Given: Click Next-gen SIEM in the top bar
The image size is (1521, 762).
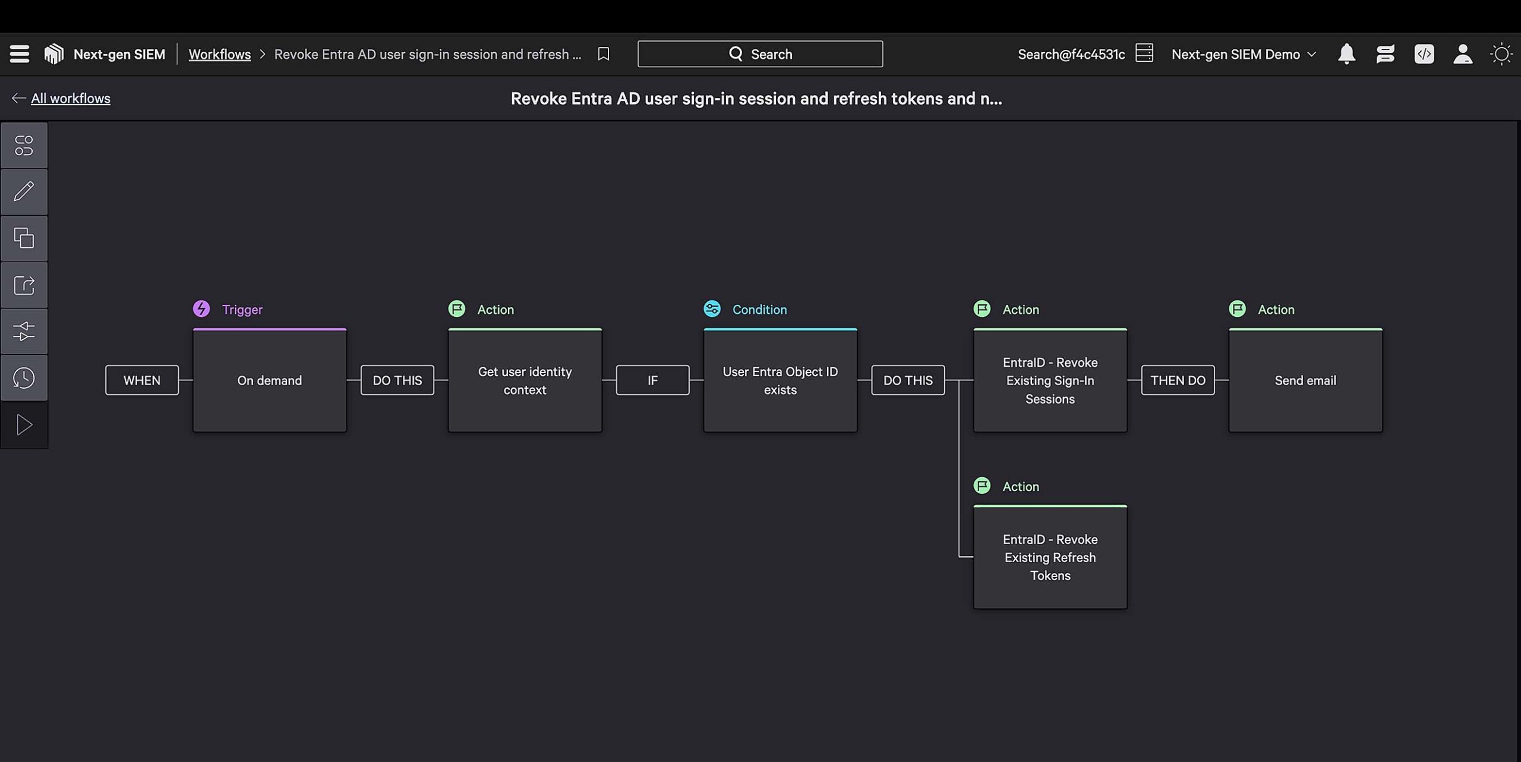Looking at the screenshot, I should pos(119,53).
